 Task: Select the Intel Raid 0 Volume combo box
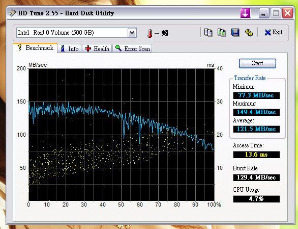point(76,33)
